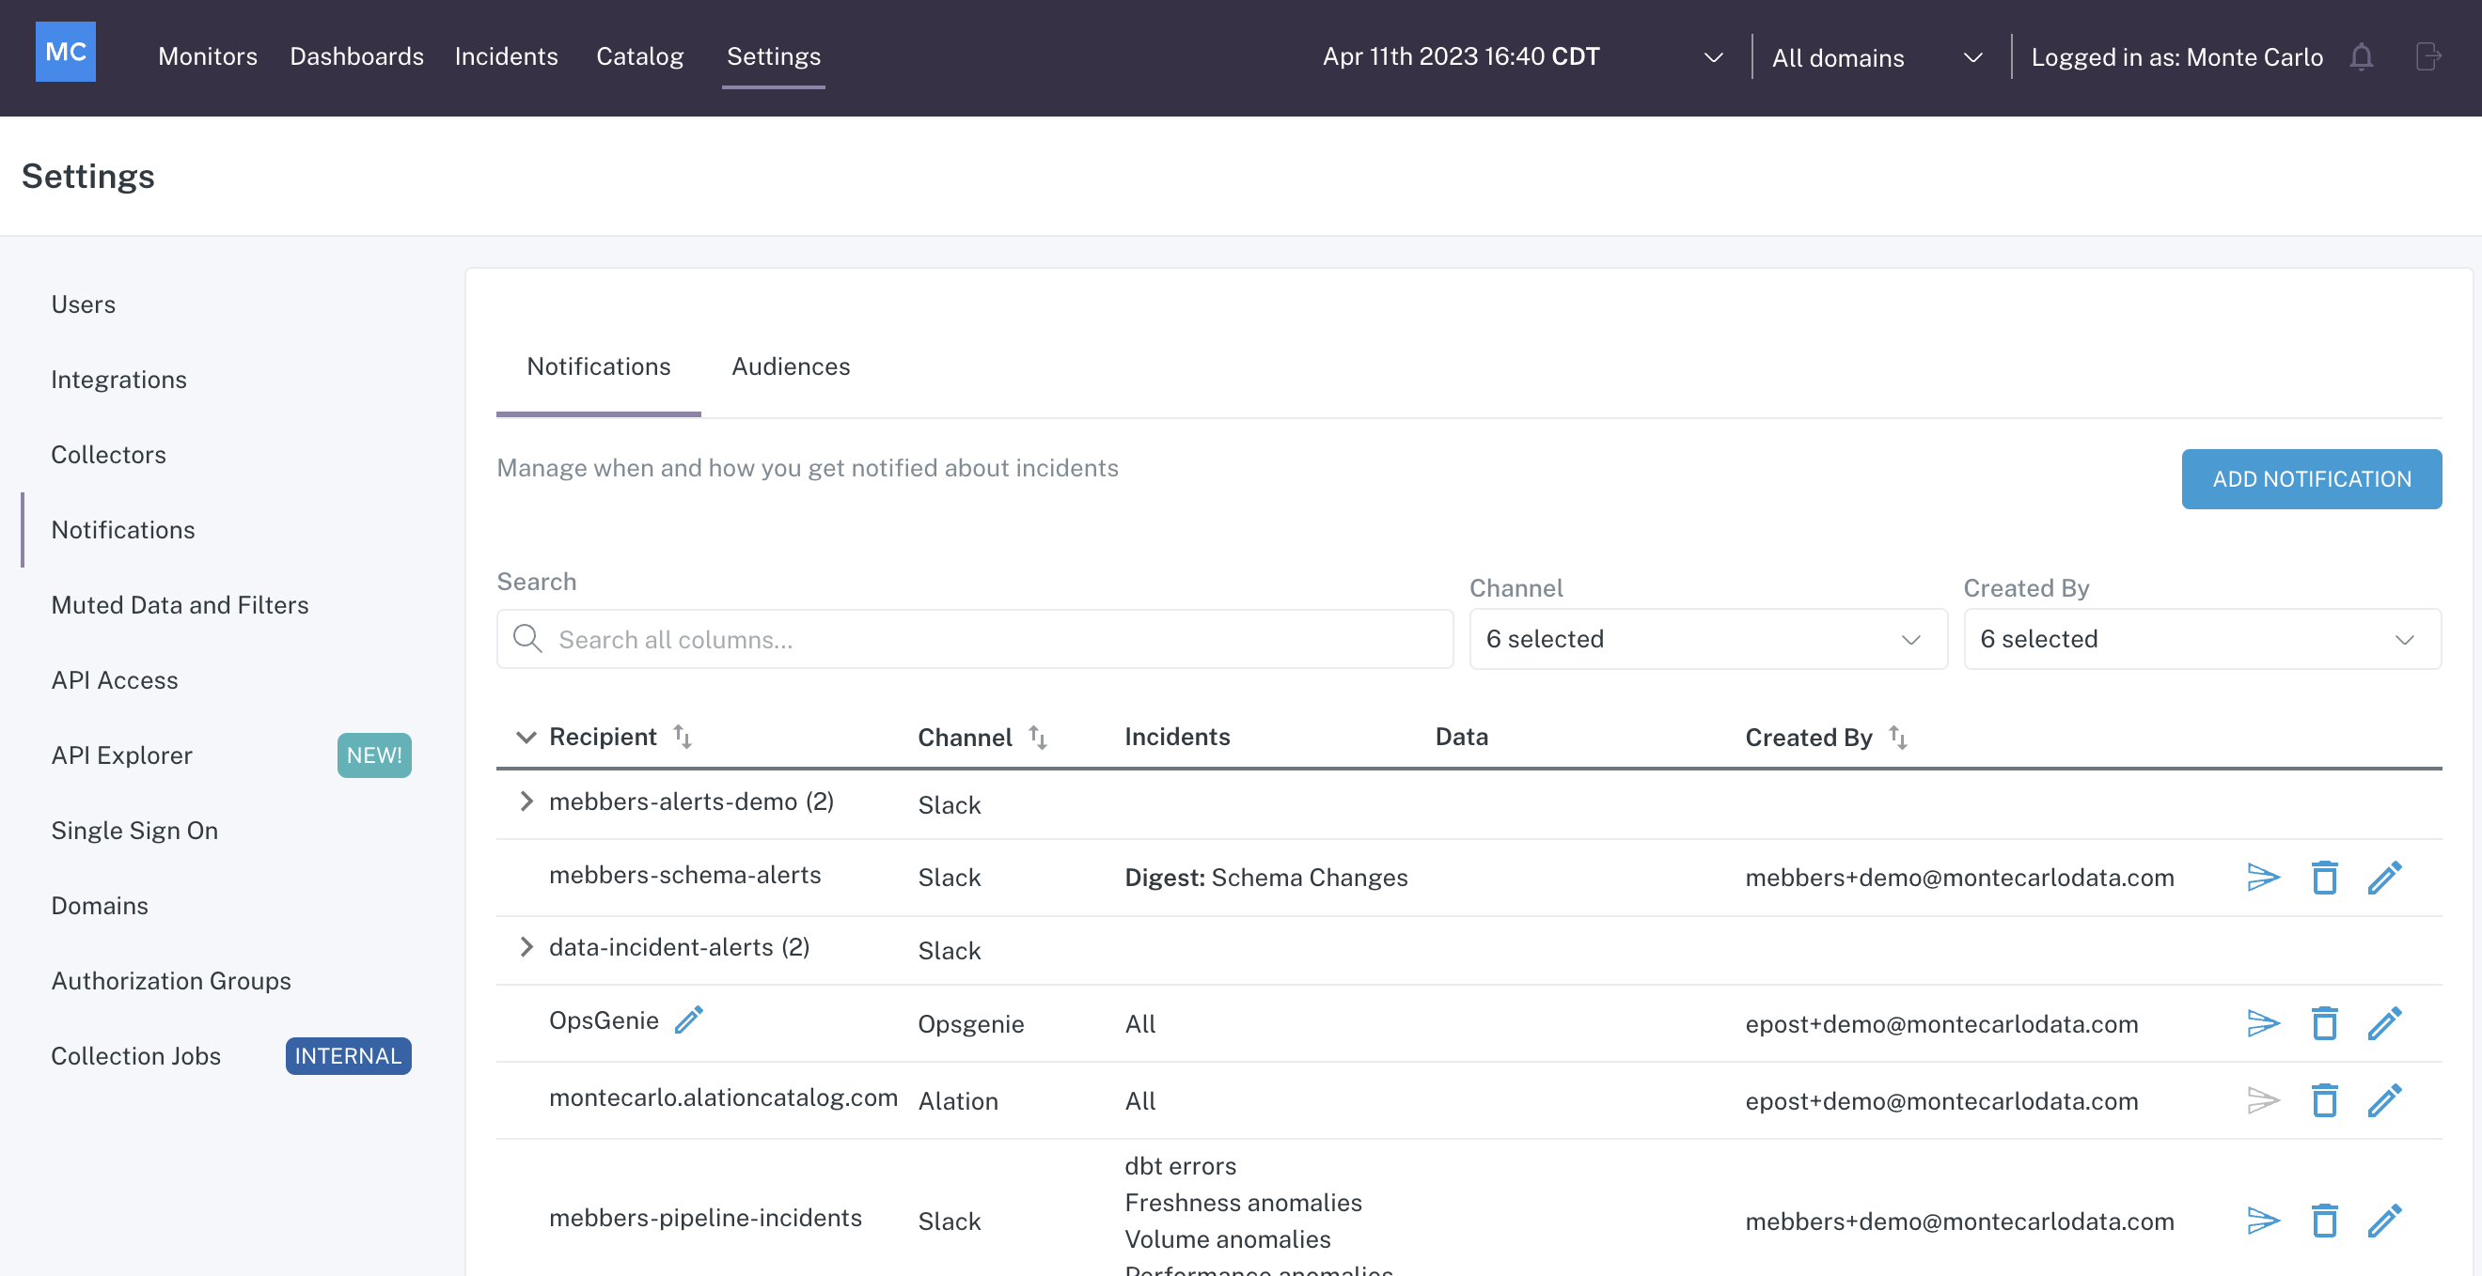This screenshot has height=1276, width=2482.
Task: Click the notification bell icon
Action: (2361, 56)
